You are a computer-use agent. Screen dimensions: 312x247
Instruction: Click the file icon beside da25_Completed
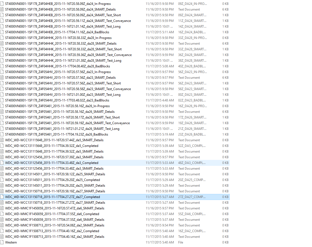point(2,180)
